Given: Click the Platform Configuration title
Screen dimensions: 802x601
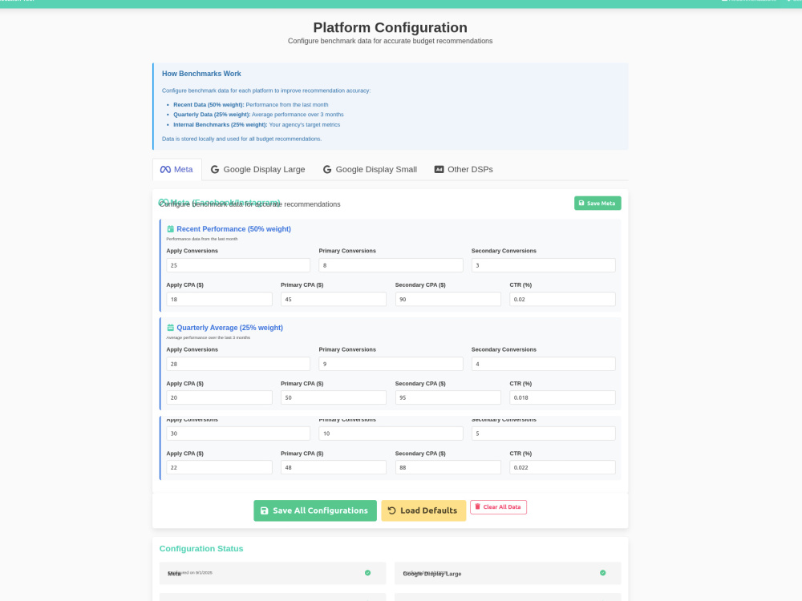Looking at the screenshot, I should coord(391,27).
